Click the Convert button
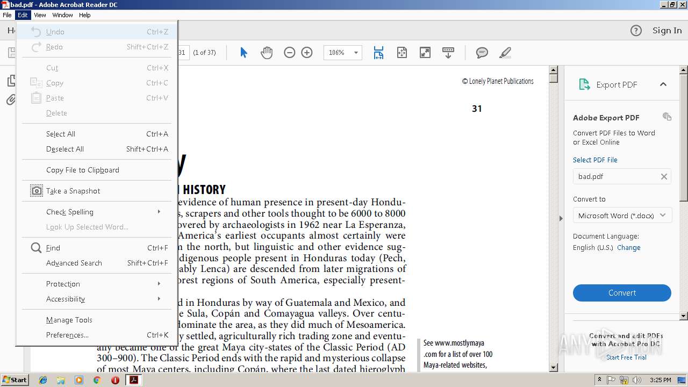 (x=622, y=293)
